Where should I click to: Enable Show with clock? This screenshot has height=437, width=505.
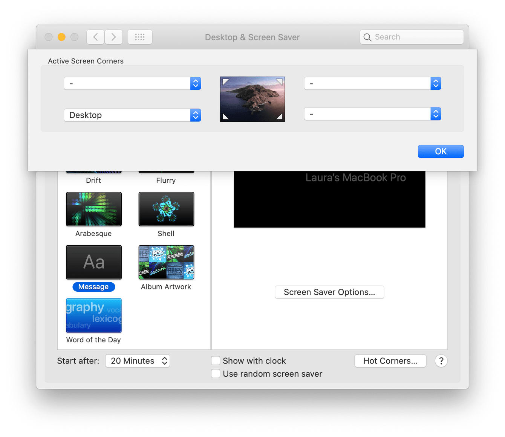tap(216, 360)
